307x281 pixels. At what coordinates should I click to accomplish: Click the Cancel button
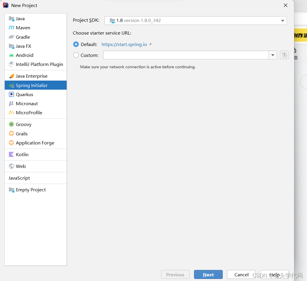point(241,275)
